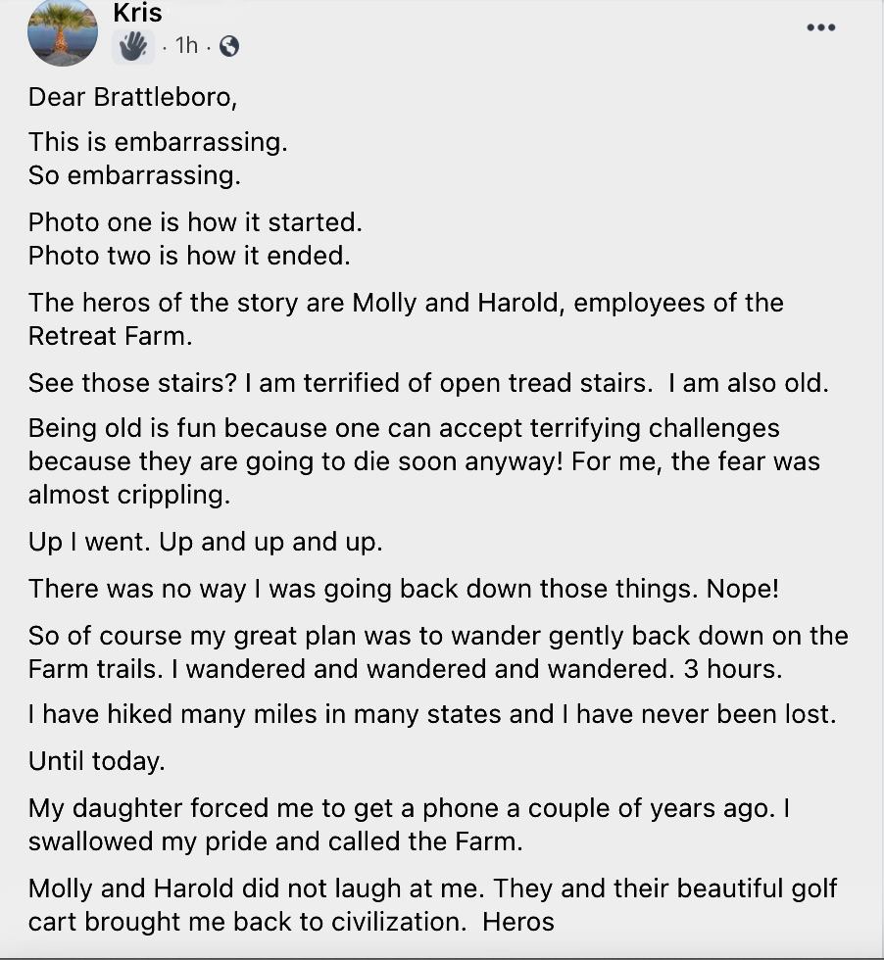884x960 pixels.
Task: Click the "Until today." line
Action: [97, 762]
